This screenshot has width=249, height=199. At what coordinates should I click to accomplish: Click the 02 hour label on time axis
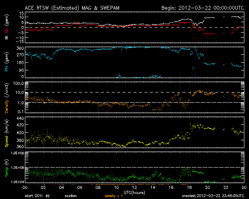coord(43,188)
